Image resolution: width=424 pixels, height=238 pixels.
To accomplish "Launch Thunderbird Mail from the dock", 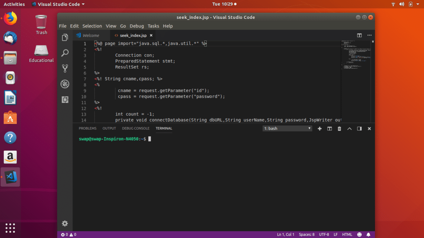I will (x=10, y=38).
